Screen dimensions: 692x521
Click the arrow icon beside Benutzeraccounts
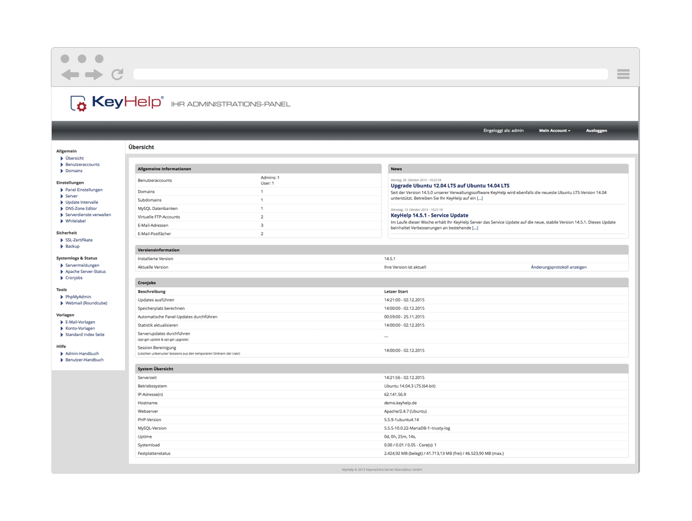click(x=62, y=165)
